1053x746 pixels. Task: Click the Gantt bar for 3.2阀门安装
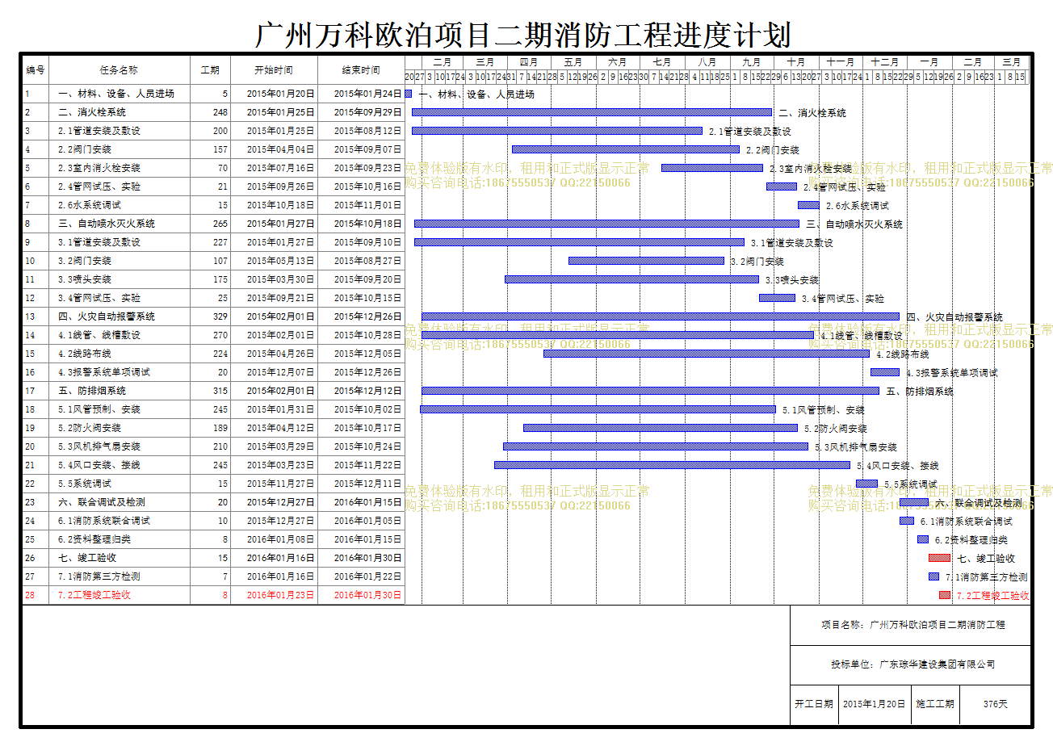[x=646, y=261]
